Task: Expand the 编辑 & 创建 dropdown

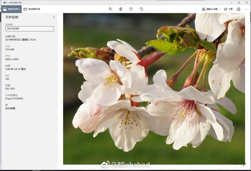Action: pyautogui.click(x=211, y=9)
